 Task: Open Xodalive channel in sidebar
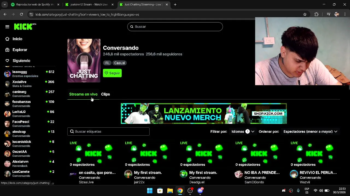30,84
